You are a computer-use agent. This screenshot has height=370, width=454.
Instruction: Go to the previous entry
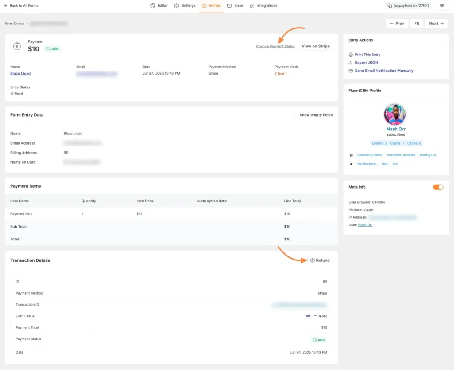(397, 24)
